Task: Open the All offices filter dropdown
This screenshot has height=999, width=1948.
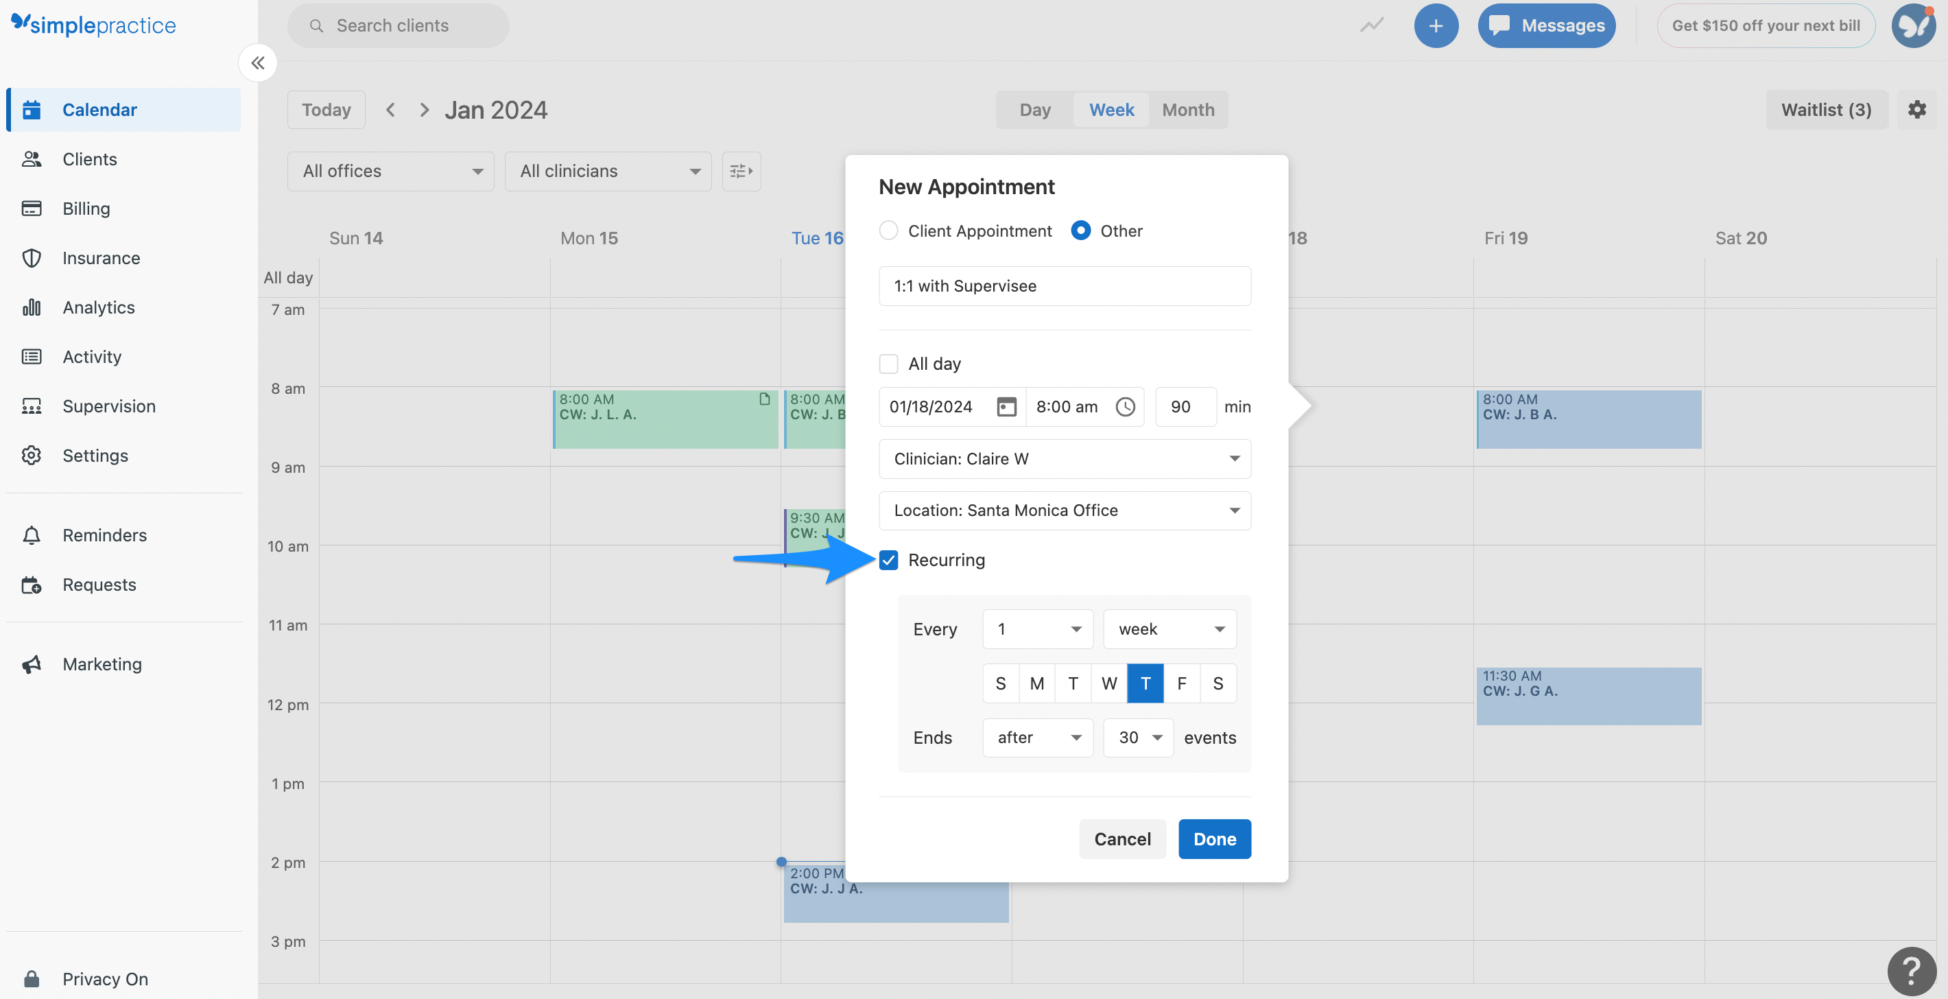Action: point(390,171)
